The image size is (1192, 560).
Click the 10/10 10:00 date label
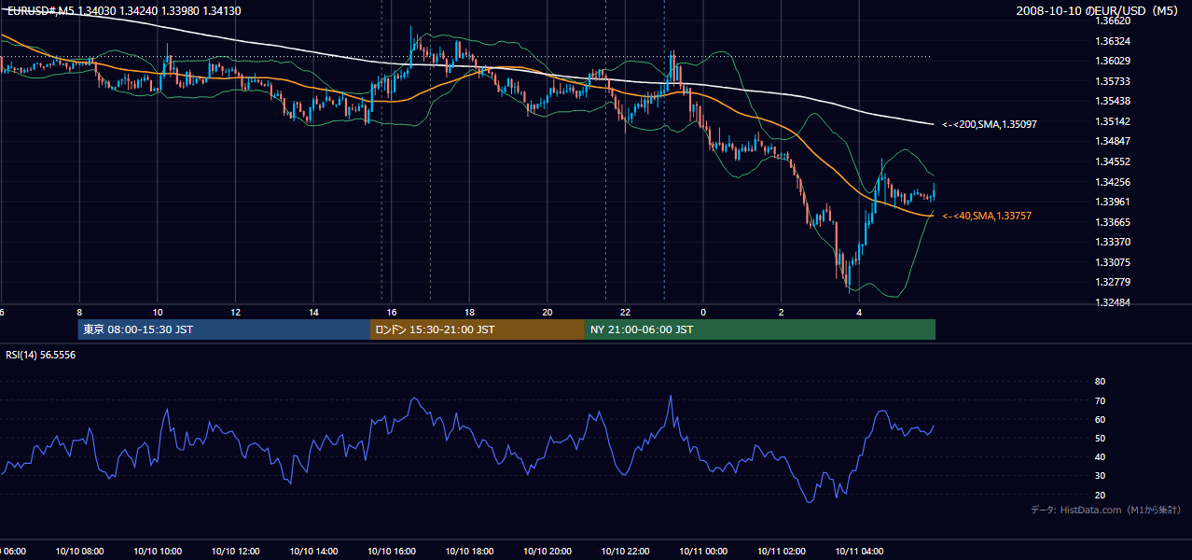158,552
